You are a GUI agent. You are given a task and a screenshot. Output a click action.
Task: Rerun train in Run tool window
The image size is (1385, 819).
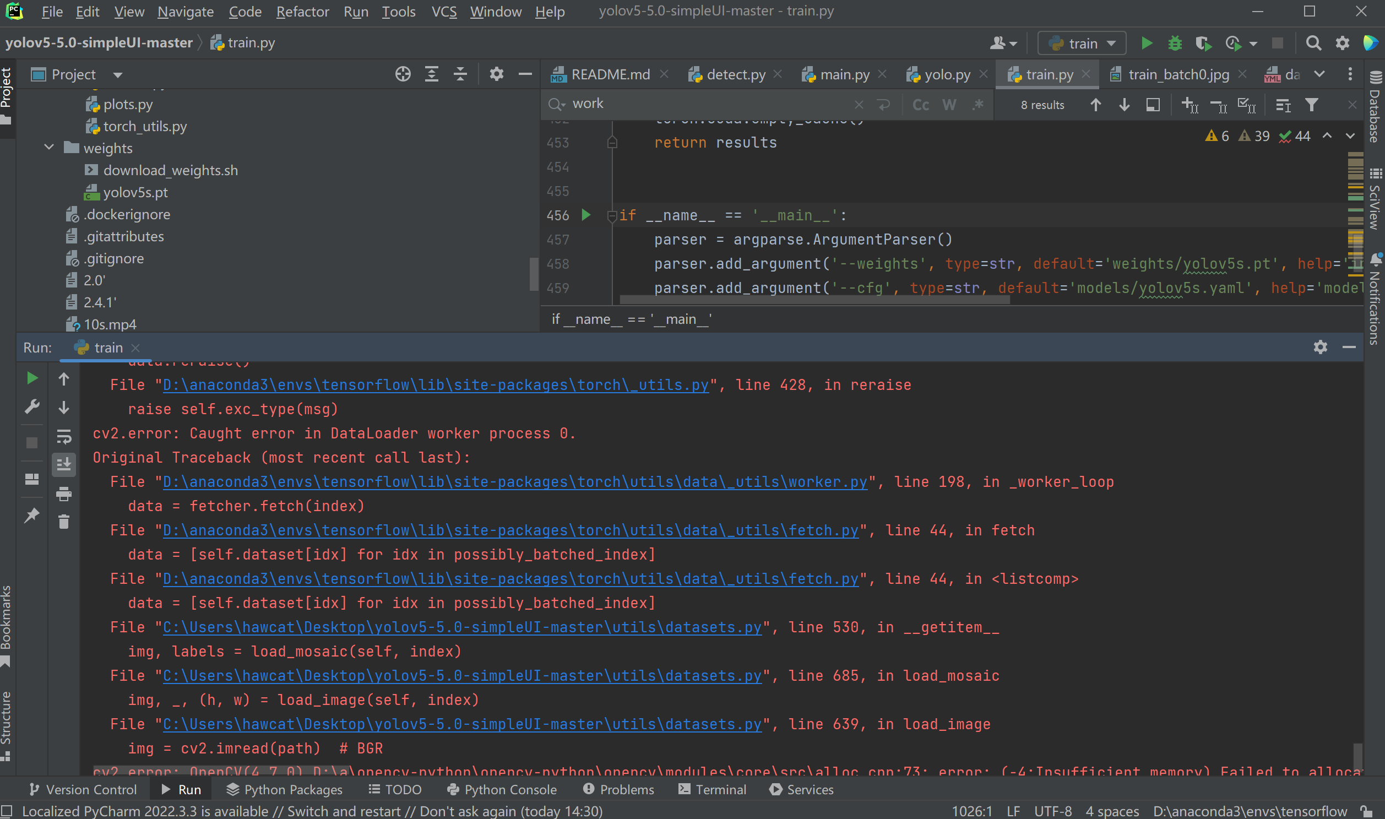[x=32, y=378]
